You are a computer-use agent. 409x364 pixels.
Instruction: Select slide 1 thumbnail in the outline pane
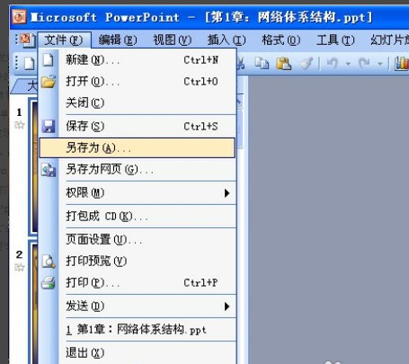33,166
